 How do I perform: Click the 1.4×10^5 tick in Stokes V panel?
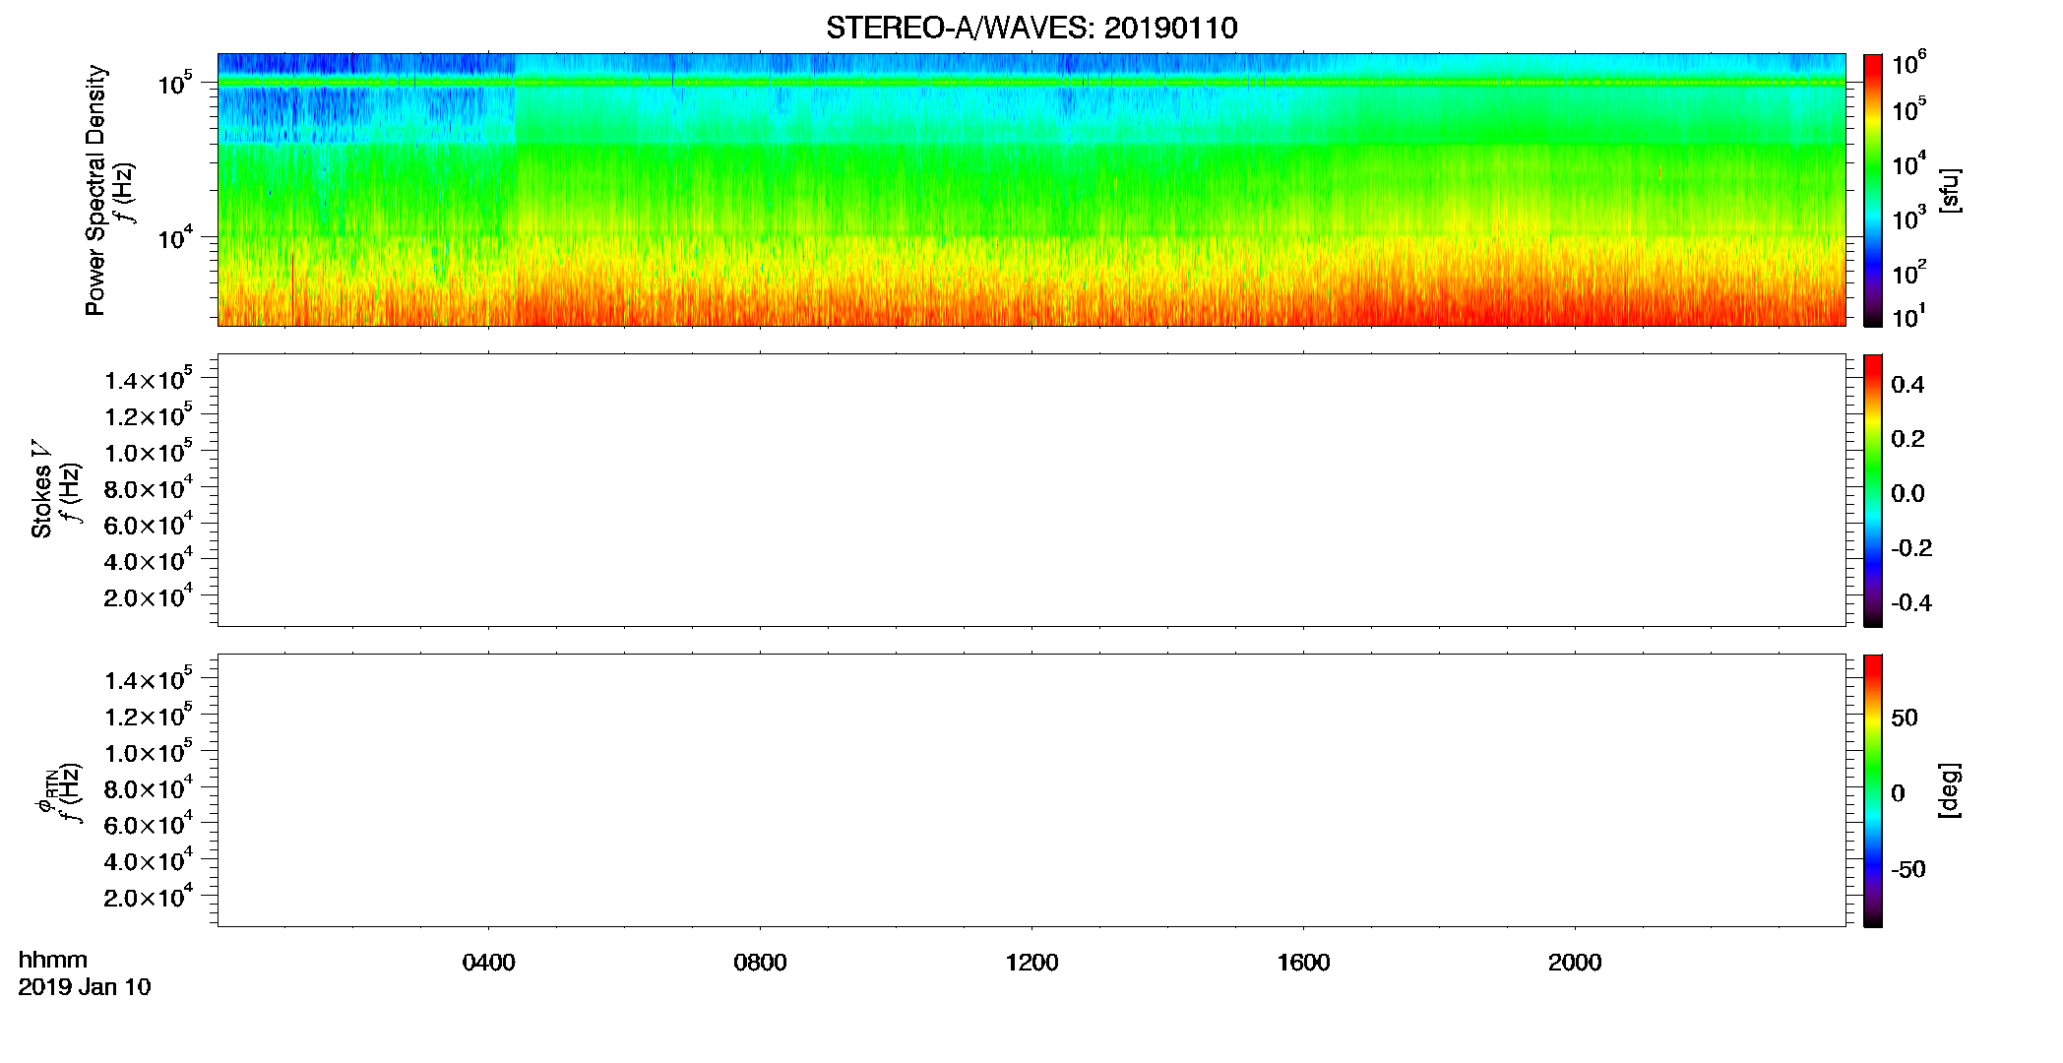pyautogui.click(x=149, y=378)
